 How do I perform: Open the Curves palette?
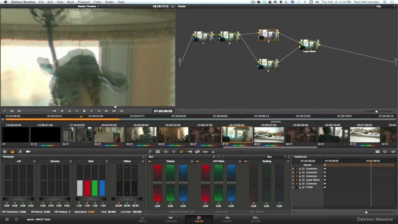[x=150, y=152]
